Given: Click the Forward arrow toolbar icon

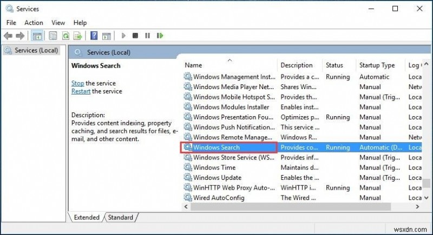Looking at the screenshot, I should point(20,36).
